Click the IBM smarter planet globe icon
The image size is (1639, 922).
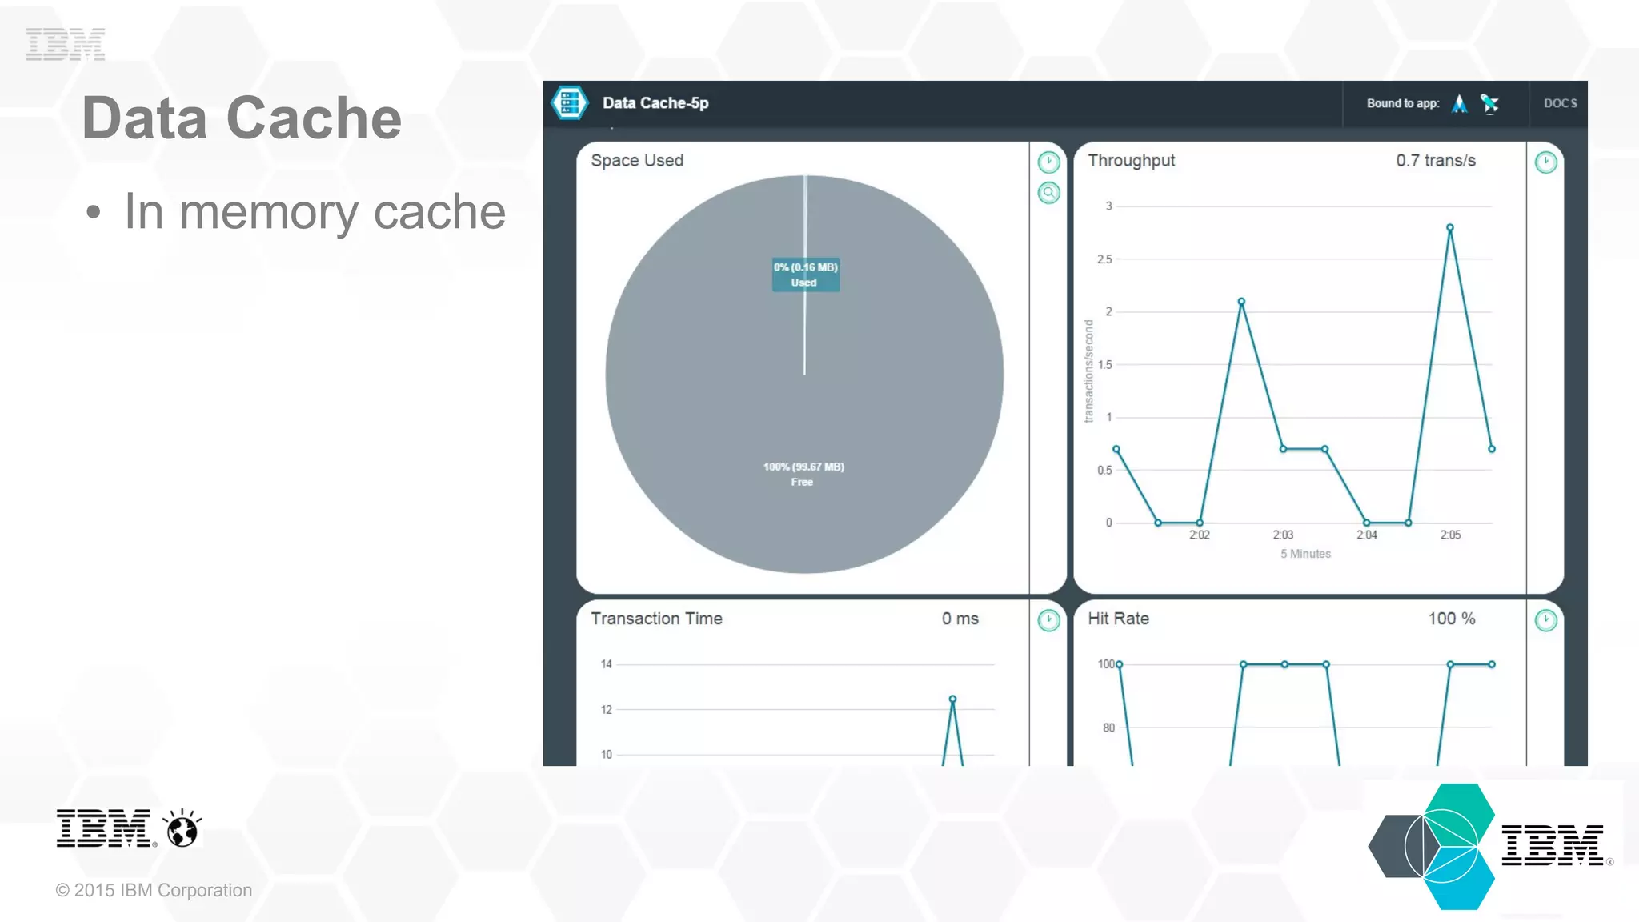182,828
